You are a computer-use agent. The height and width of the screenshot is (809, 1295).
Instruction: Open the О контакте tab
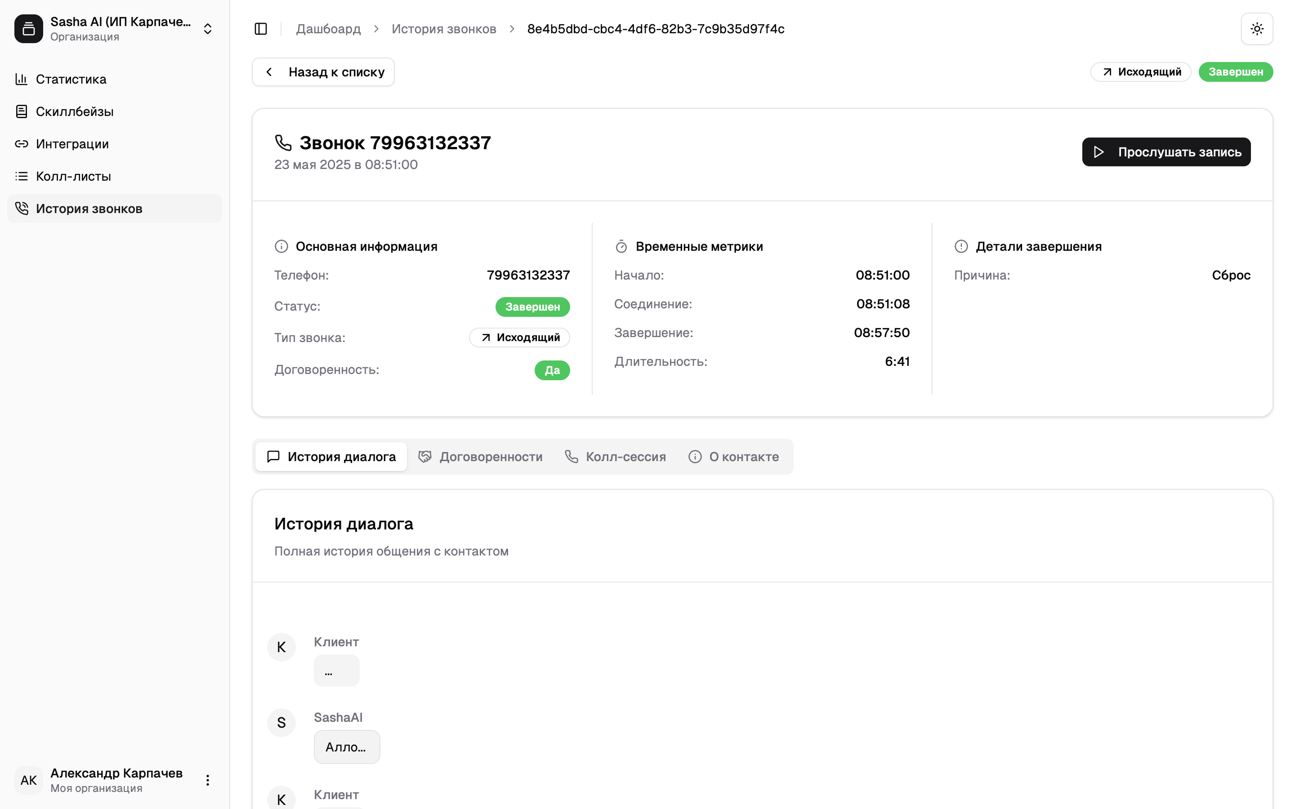(x=734, y=456)
